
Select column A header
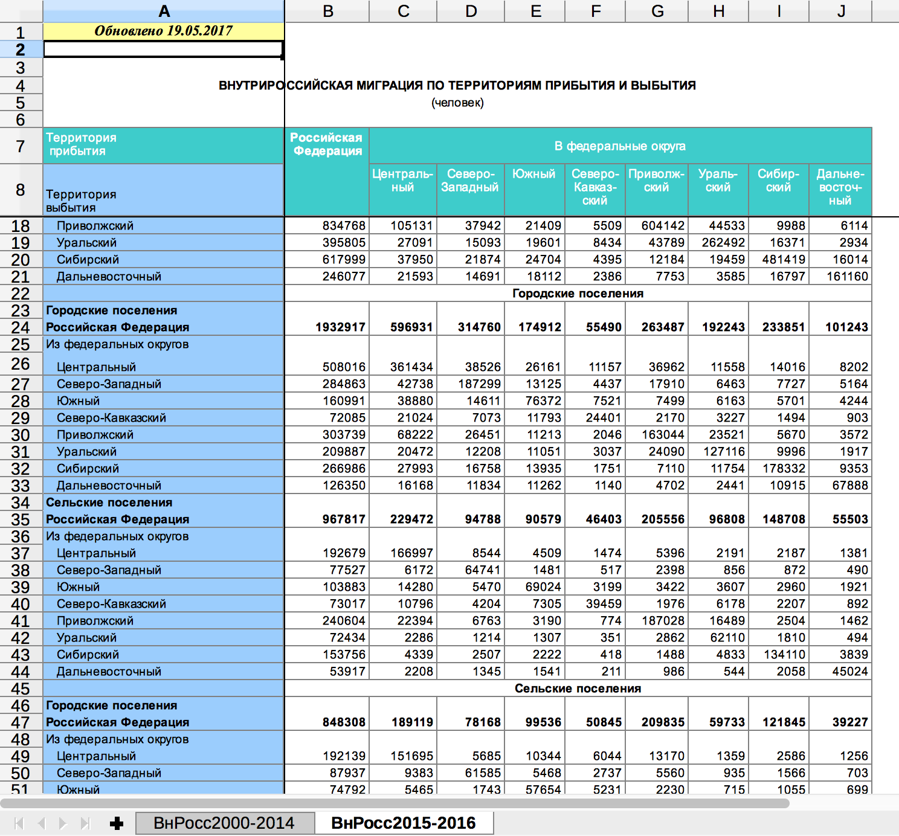pyautogui.click(x=164, y=11)
